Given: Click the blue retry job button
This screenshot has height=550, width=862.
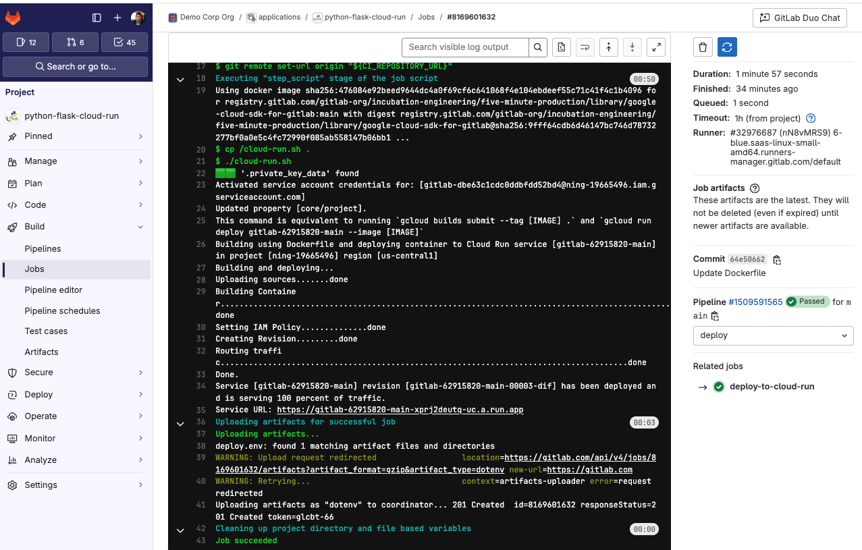Looking at the screenshot, I should pyautogui.click(x=727, y=47).
